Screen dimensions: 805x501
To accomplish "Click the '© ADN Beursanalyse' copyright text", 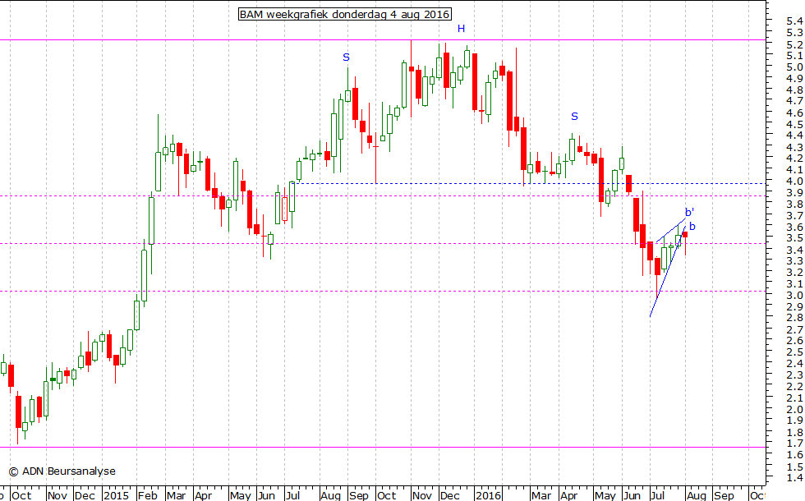I will pyautogui.click(x=62, y=471).
